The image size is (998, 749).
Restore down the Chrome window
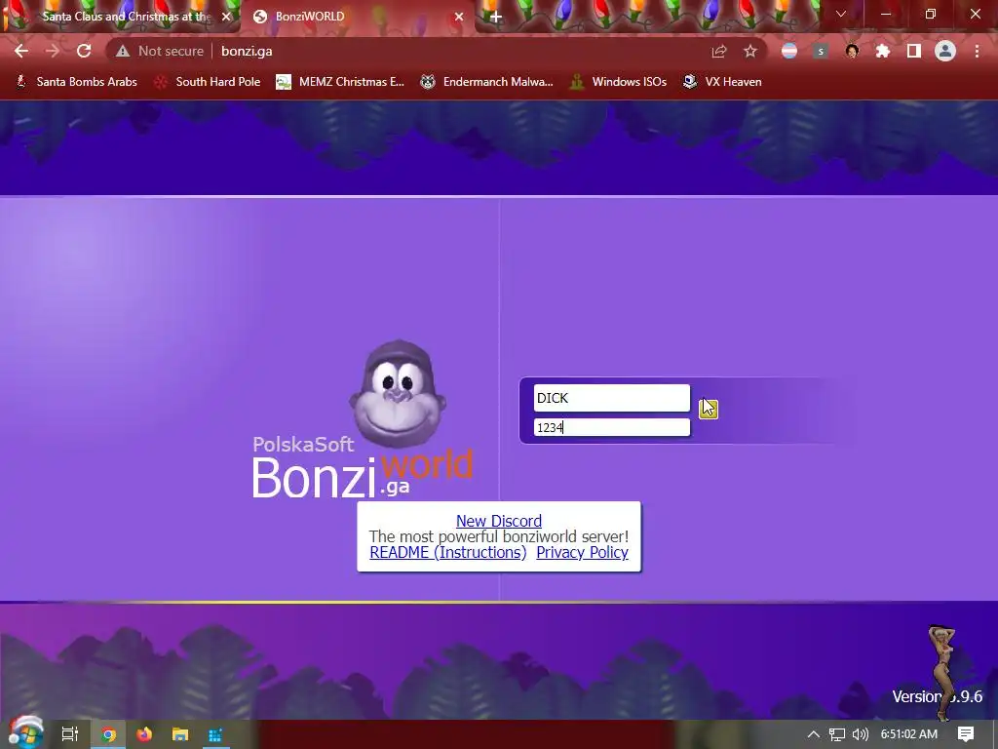click(931, 14)
